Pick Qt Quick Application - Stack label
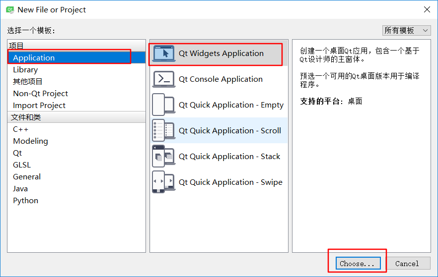 click(229, 156)
